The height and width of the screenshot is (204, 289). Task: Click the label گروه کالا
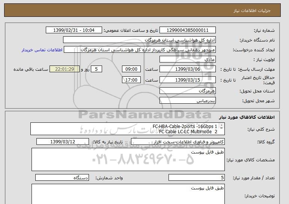tap(266, 142)
